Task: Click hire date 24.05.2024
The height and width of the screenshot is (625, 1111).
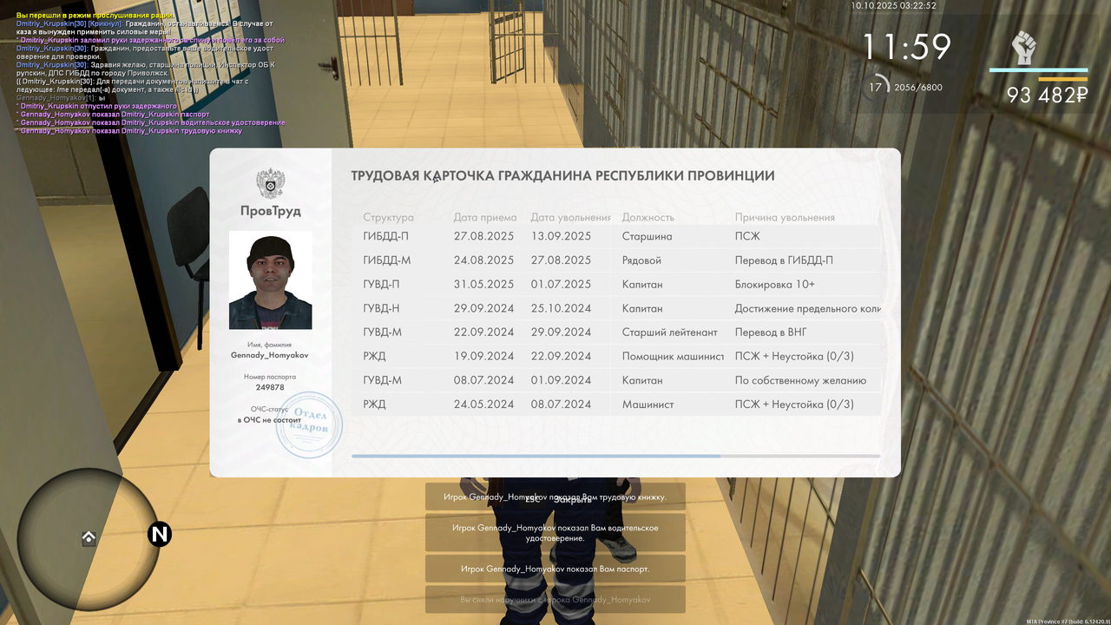Action: pos(483,404)
